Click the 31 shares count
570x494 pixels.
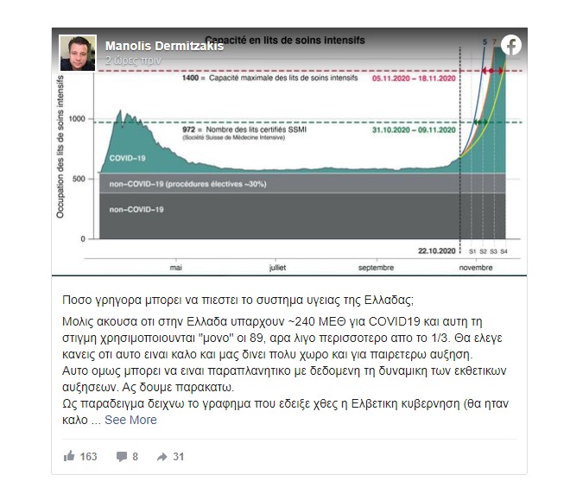coord(179,456)
